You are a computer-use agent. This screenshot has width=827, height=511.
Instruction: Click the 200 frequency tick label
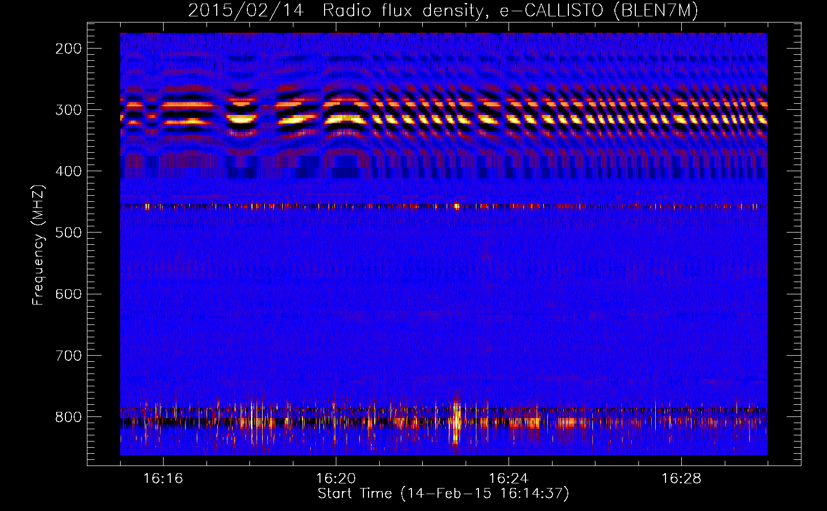[x=68, y=49]
